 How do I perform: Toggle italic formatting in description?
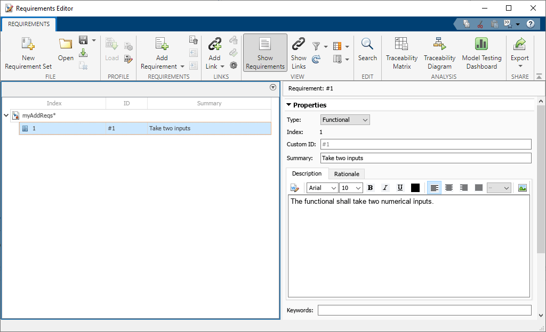click(385, 188)
